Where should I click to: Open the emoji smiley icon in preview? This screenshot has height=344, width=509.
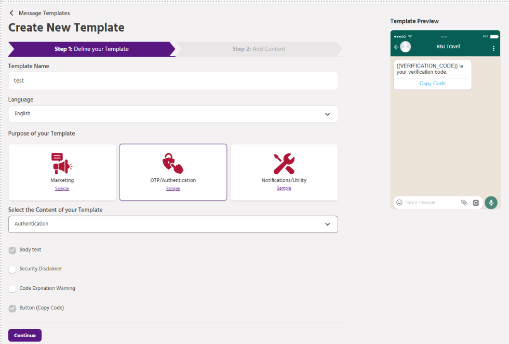[399, 203]
